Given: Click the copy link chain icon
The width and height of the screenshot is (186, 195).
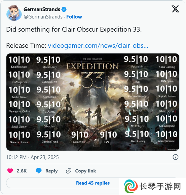Looking at the screenshot, I should pyautogui.click(x=69, y=171).
